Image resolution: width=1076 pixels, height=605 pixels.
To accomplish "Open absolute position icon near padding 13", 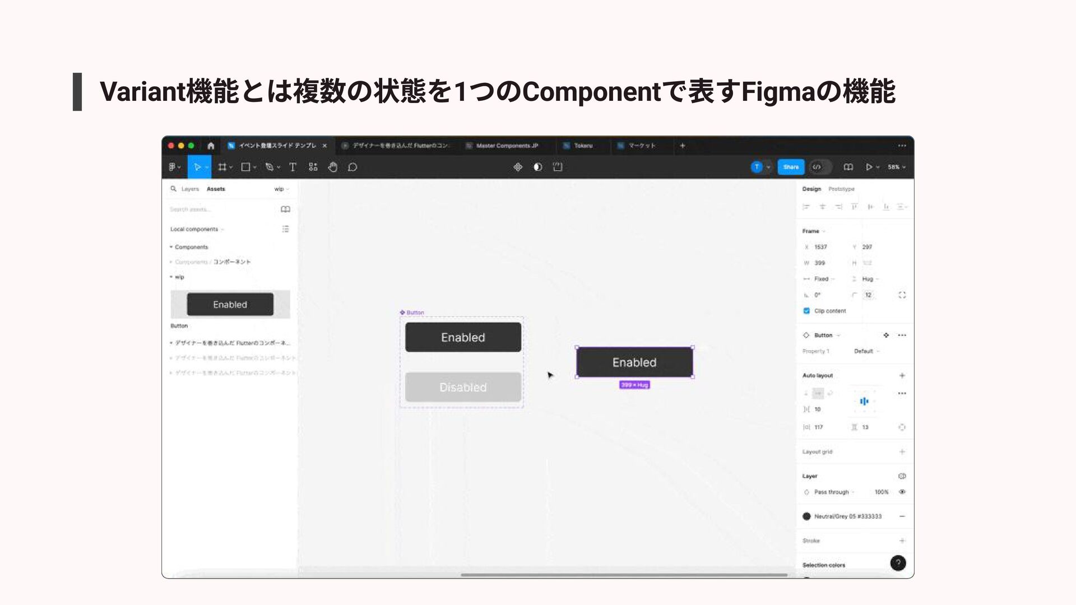I will pos(902,427).
